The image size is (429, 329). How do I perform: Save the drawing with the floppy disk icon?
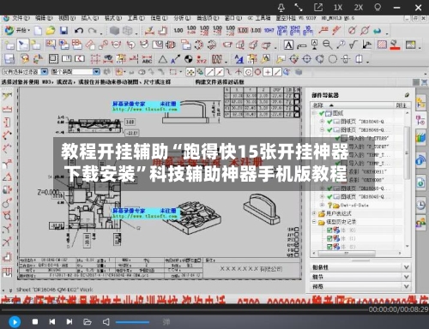coord(63,31)
